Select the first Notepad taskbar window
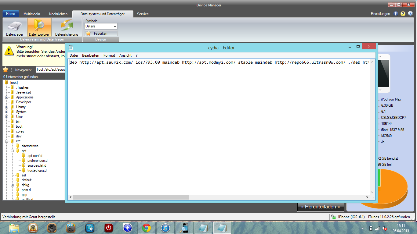 pyautogui.click(x=203, y=228)
